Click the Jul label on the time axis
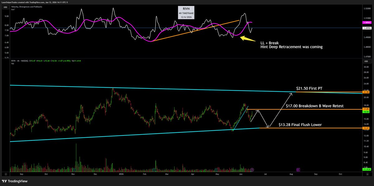 click(266, 175)
